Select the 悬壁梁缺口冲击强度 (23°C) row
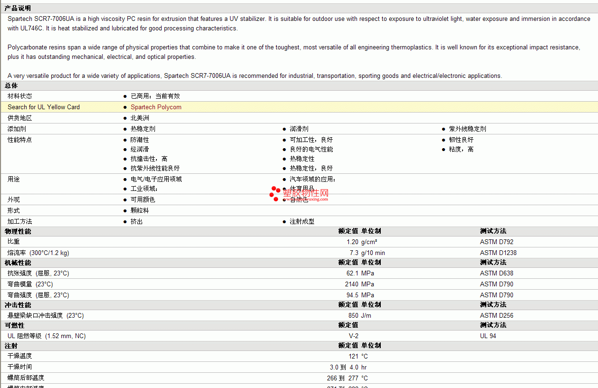598x388 pixels. point(299,315)
